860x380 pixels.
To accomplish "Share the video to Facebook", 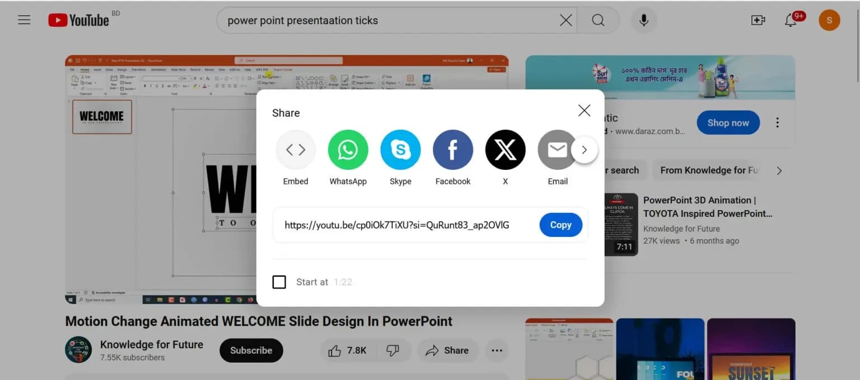I will (x=453, y=158).
